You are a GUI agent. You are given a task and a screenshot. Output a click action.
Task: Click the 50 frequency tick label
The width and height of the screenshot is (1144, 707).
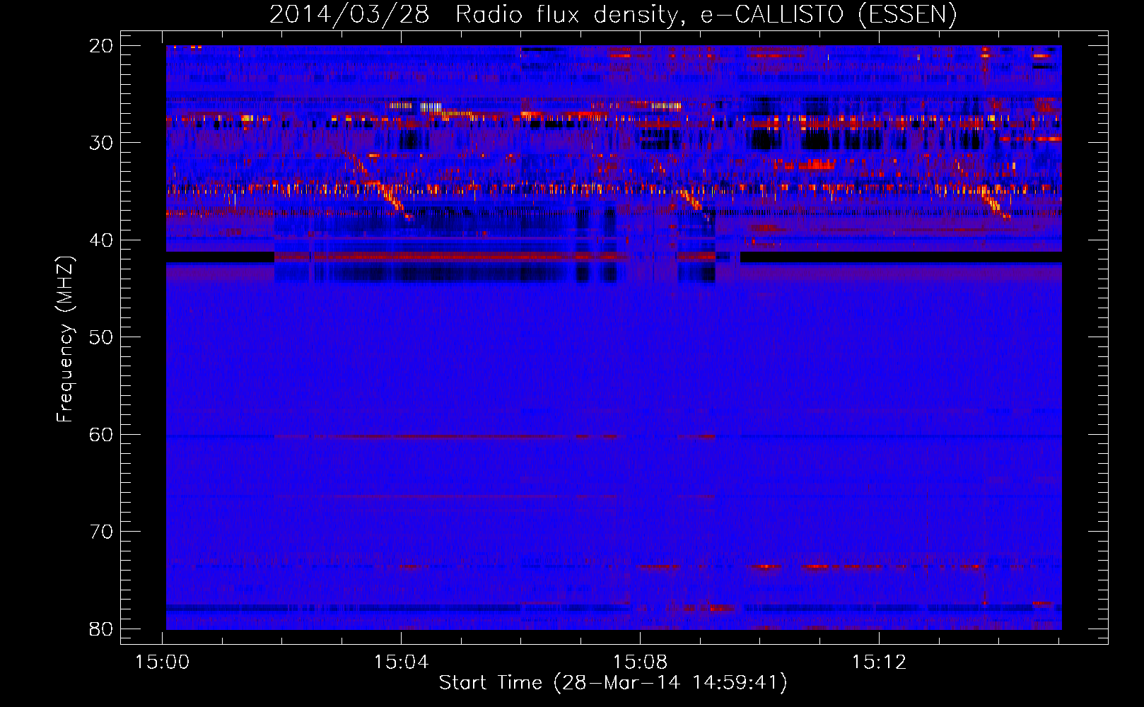pos(102,337)
